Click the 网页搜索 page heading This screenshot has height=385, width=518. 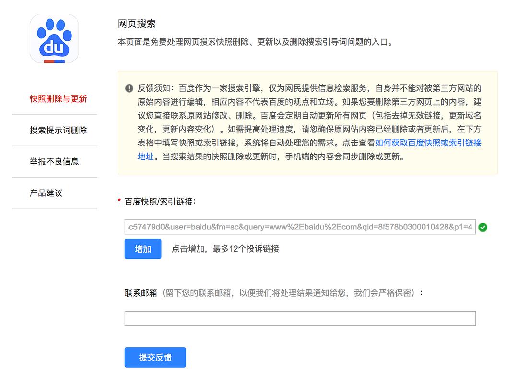click(x=137, y=24)
